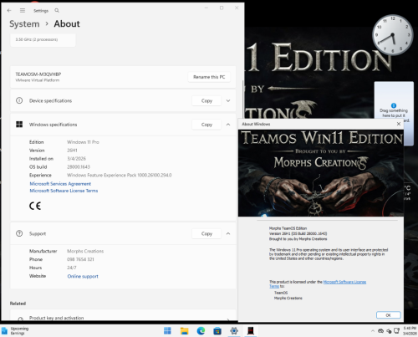Open the Online support link
This screenshot has height=337, width=418.
tap(83, 276)
